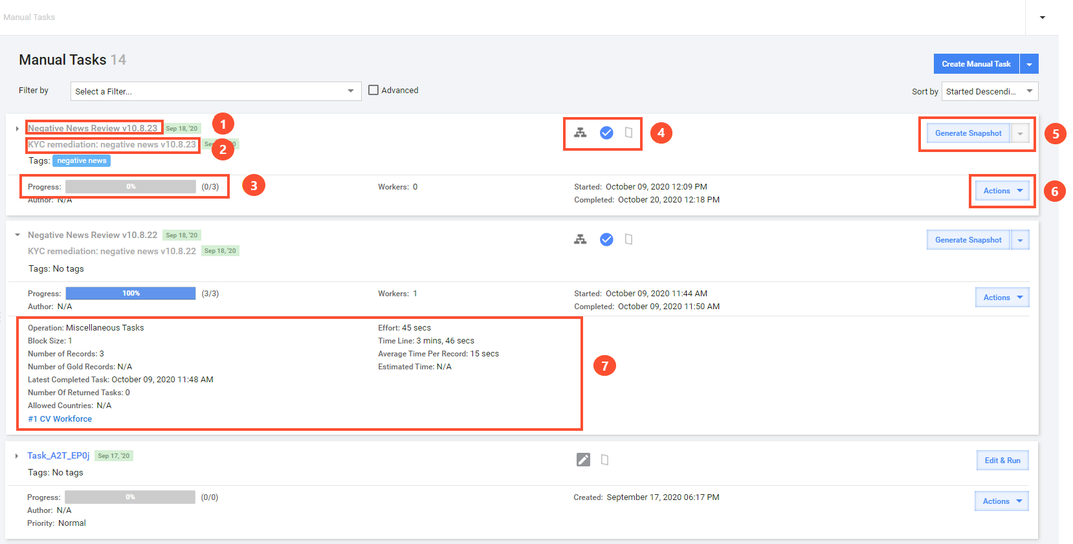
Task: Click 100% progress bar for v10.8.22
Action: coord(131,293)
